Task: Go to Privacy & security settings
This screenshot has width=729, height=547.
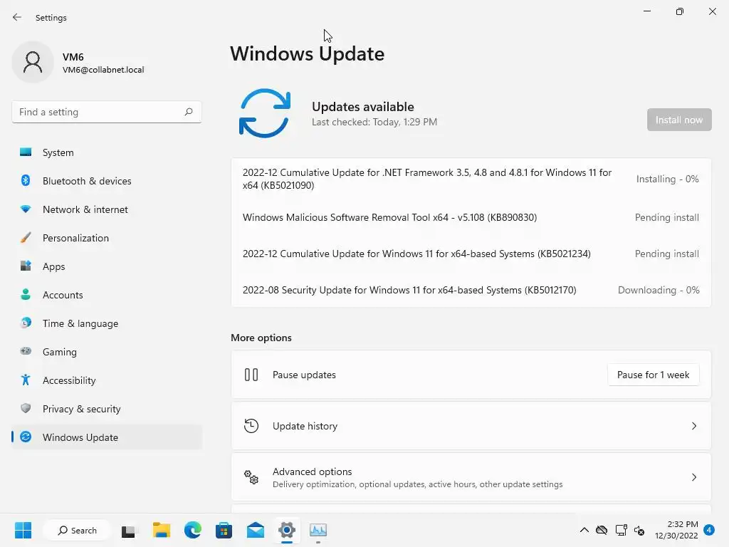Action: click(x=107, y=409)
